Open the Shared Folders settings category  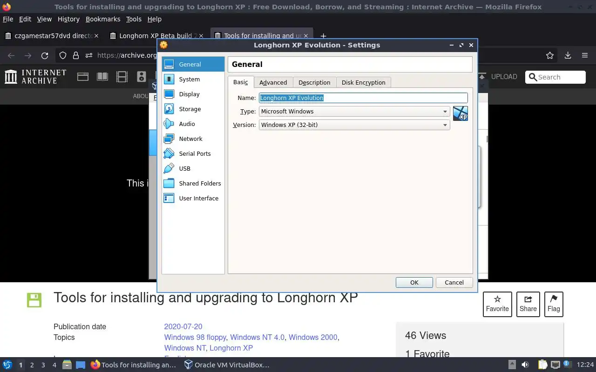click(193, 183)
